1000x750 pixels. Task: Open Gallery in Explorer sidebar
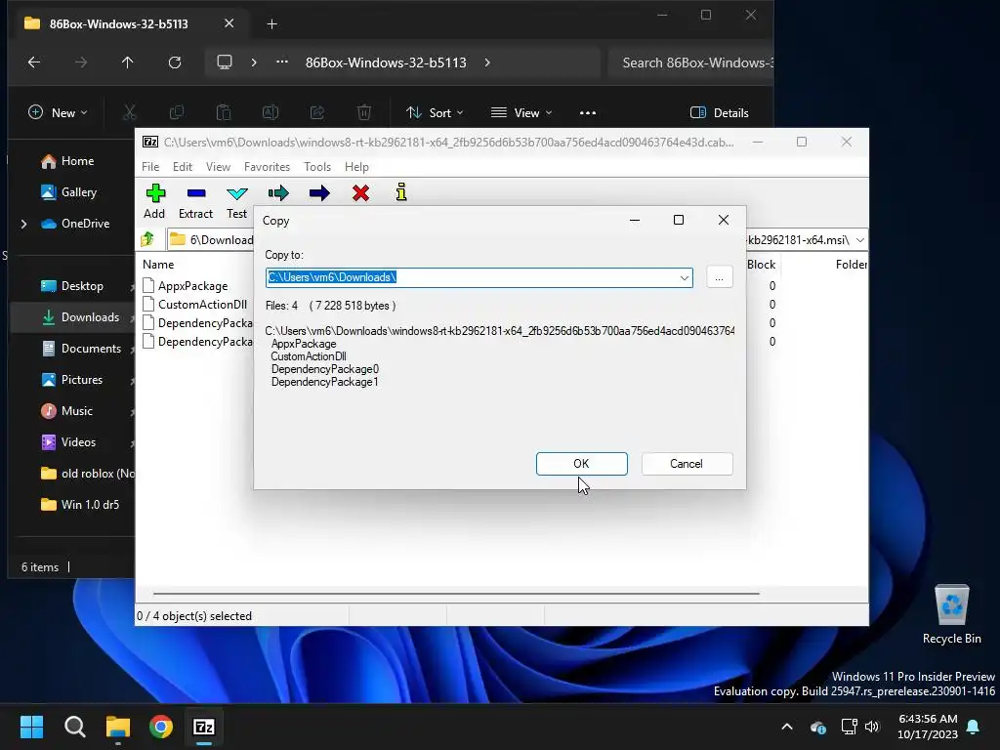[x=69, y=192]
